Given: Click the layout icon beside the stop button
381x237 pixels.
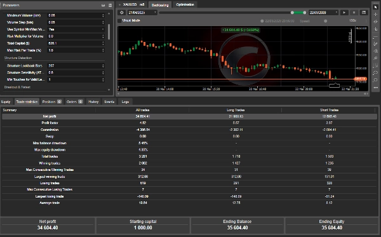Looking at the screenshot, I should [364, 13].
